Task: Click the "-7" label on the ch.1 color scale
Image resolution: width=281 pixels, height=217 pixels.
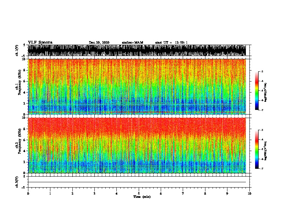Action: click(262, 110)
